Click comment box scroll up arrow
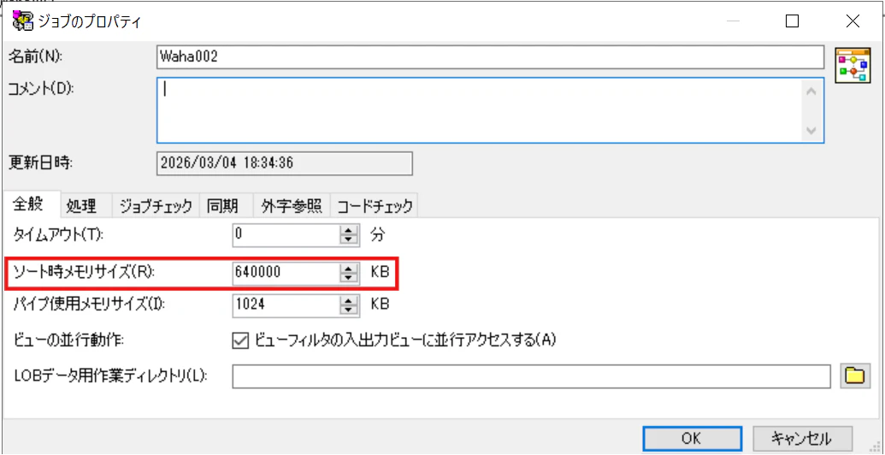The image size is (885, 455). coord(812,91)
